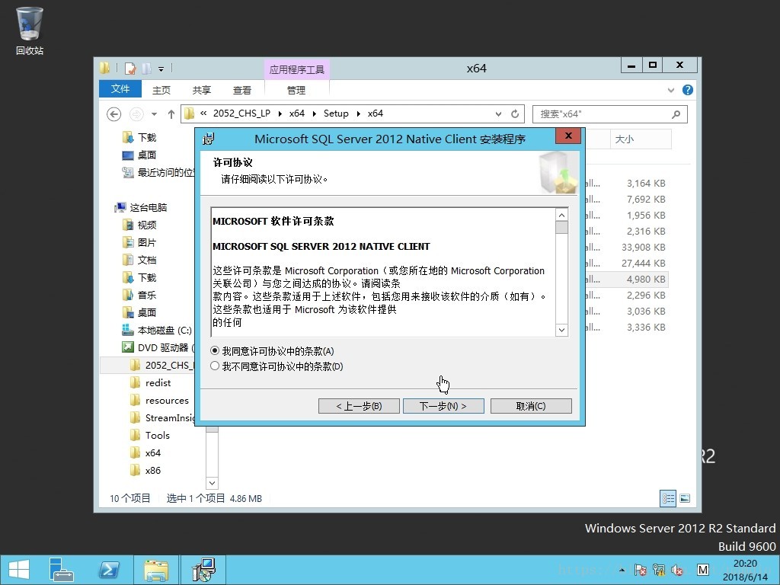780x585 pixels.
Task: Click the 应用程序工具 contextual tab
Action: click(x=296, y=69)
